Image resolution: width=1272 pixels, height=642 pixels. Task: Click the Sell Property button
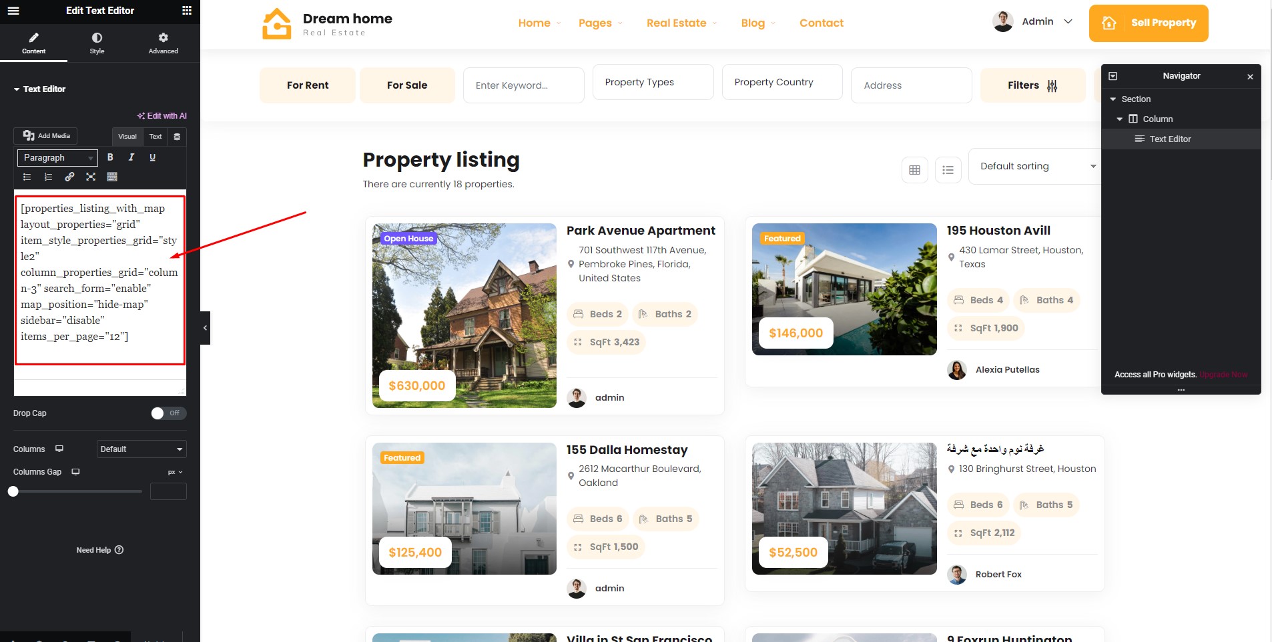1149,23
